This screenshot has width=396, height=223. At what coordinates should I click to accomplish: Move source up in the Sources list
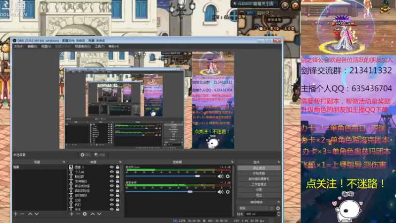93,214
